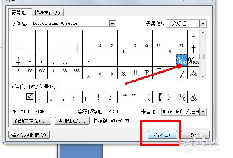Select the horizontal ellipsis symbol

77,61
